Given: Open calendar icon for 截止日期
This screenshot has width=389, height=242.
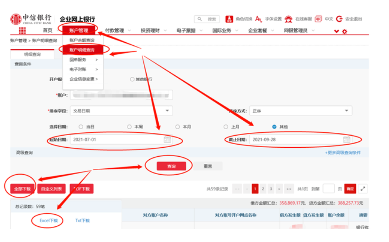Looking at the screenshot, I should tap(347, 140).
